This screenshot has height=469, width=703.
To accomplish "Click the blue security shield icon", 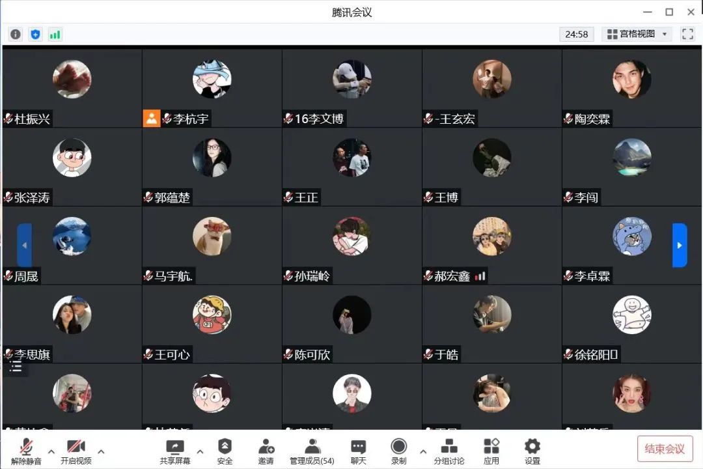I will [x=35, y=34].
